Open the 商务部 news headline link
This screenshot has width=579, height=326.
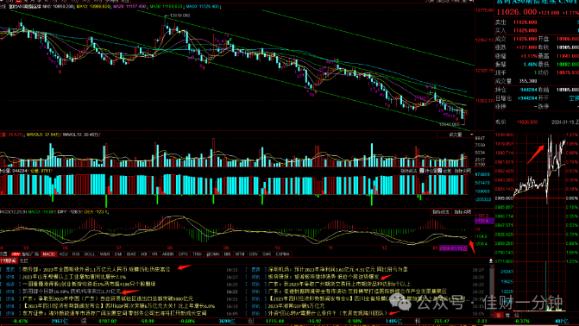pyautogui.click(x=96, y=270)
